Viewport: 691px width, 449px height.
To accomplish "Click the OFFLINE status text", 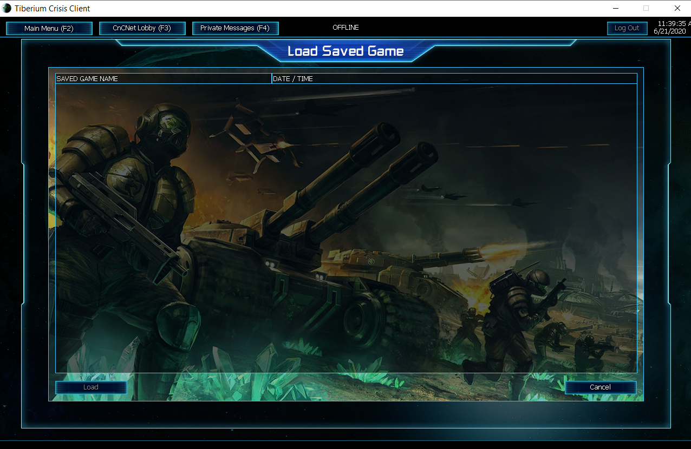I will 345,28.
